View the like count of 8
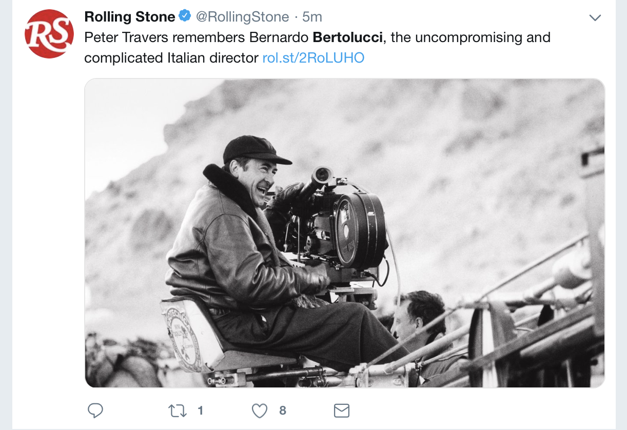Viewport: 627px width, 430px height. click(x=283, y=411)
